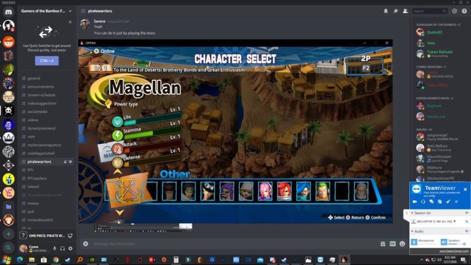The width and height of the screenshot is (471, 265).
Task: Deafen audio with the headphones icon
Action: (62, 248)
